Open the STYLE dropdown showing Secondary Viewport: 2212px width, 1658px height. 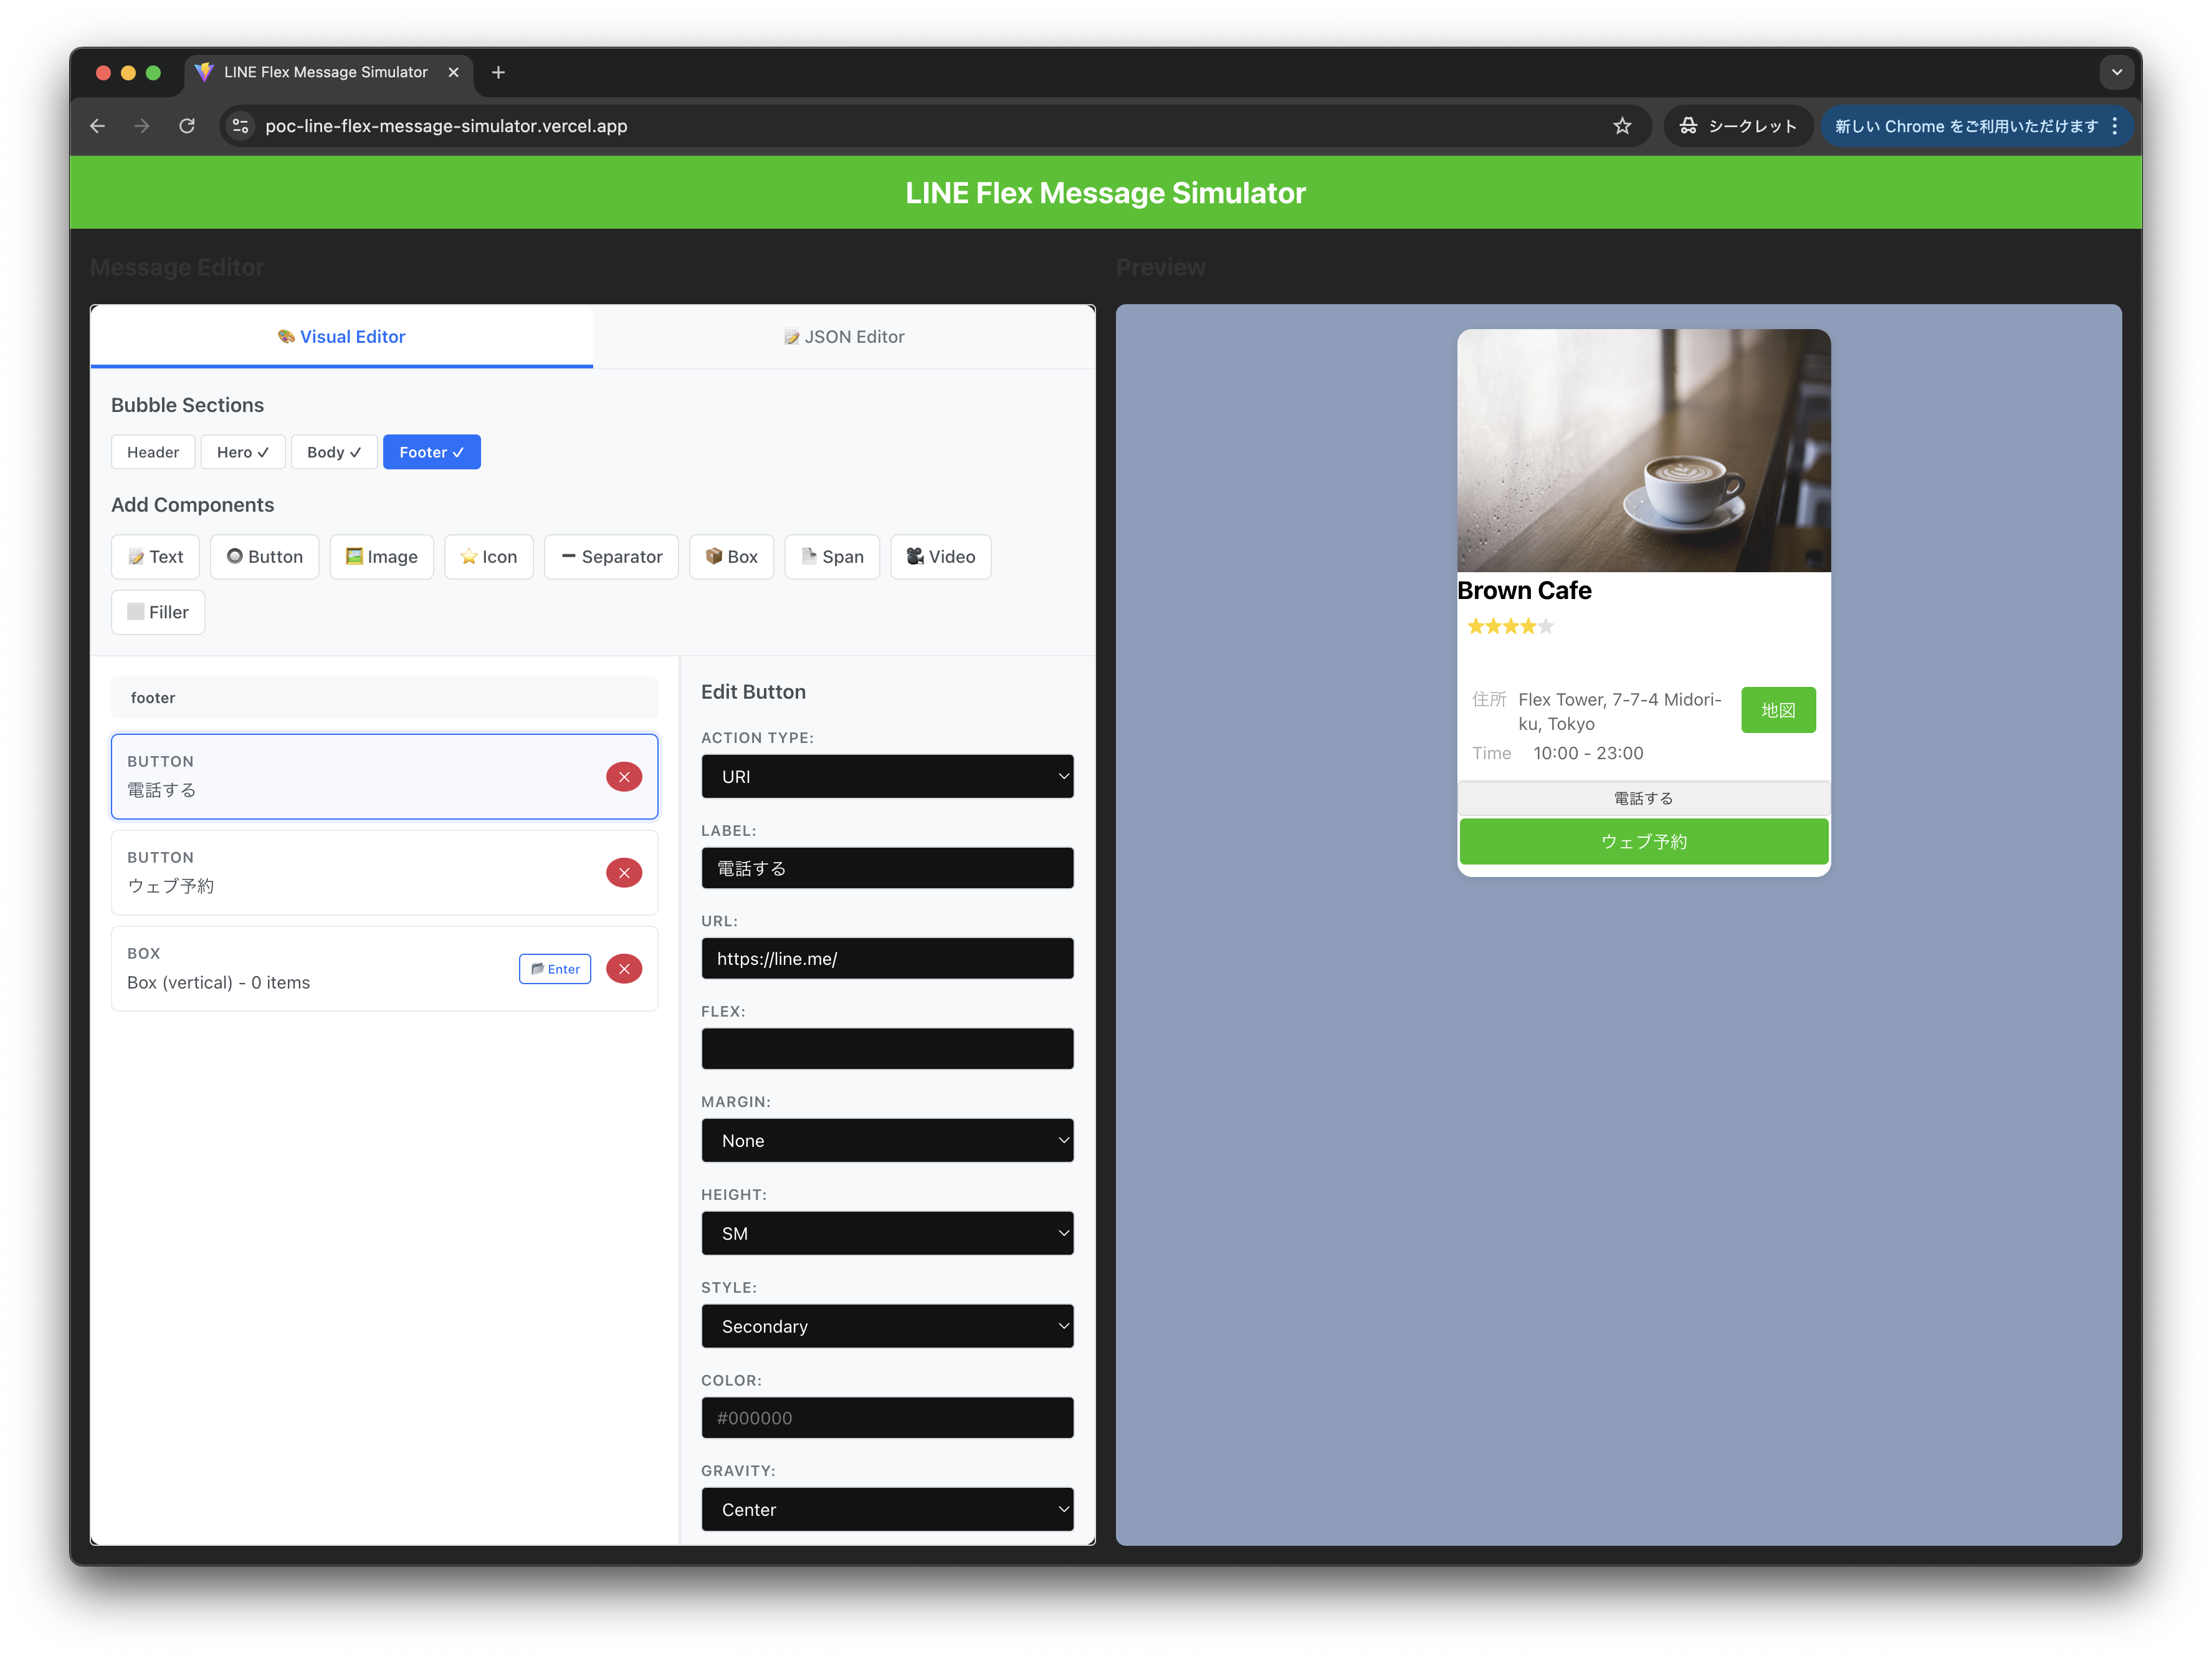click(x=887, y=1326)
